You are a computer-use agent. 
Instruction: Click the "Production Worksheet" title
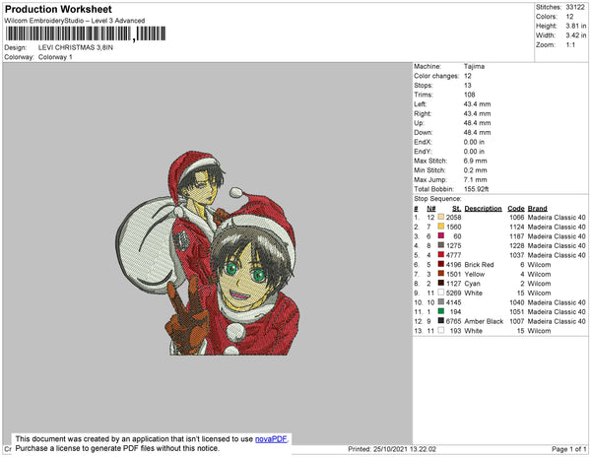tap(58, 10)
